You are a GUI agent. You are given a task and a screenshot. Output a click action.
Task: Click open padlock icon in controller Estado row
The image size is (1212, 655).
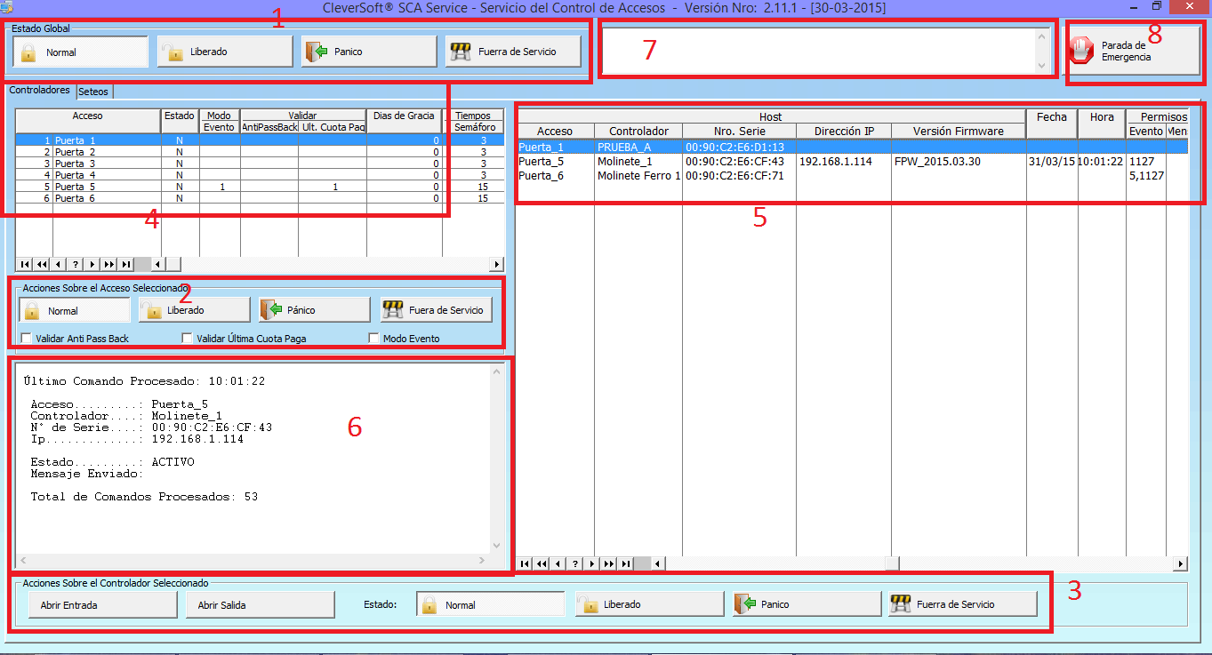(x=587, y=604)
